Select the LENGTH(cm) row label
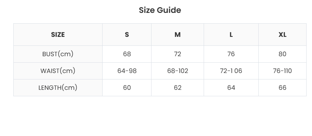The image size is (312, 136). pyautogui.click(x=58, y=88)
